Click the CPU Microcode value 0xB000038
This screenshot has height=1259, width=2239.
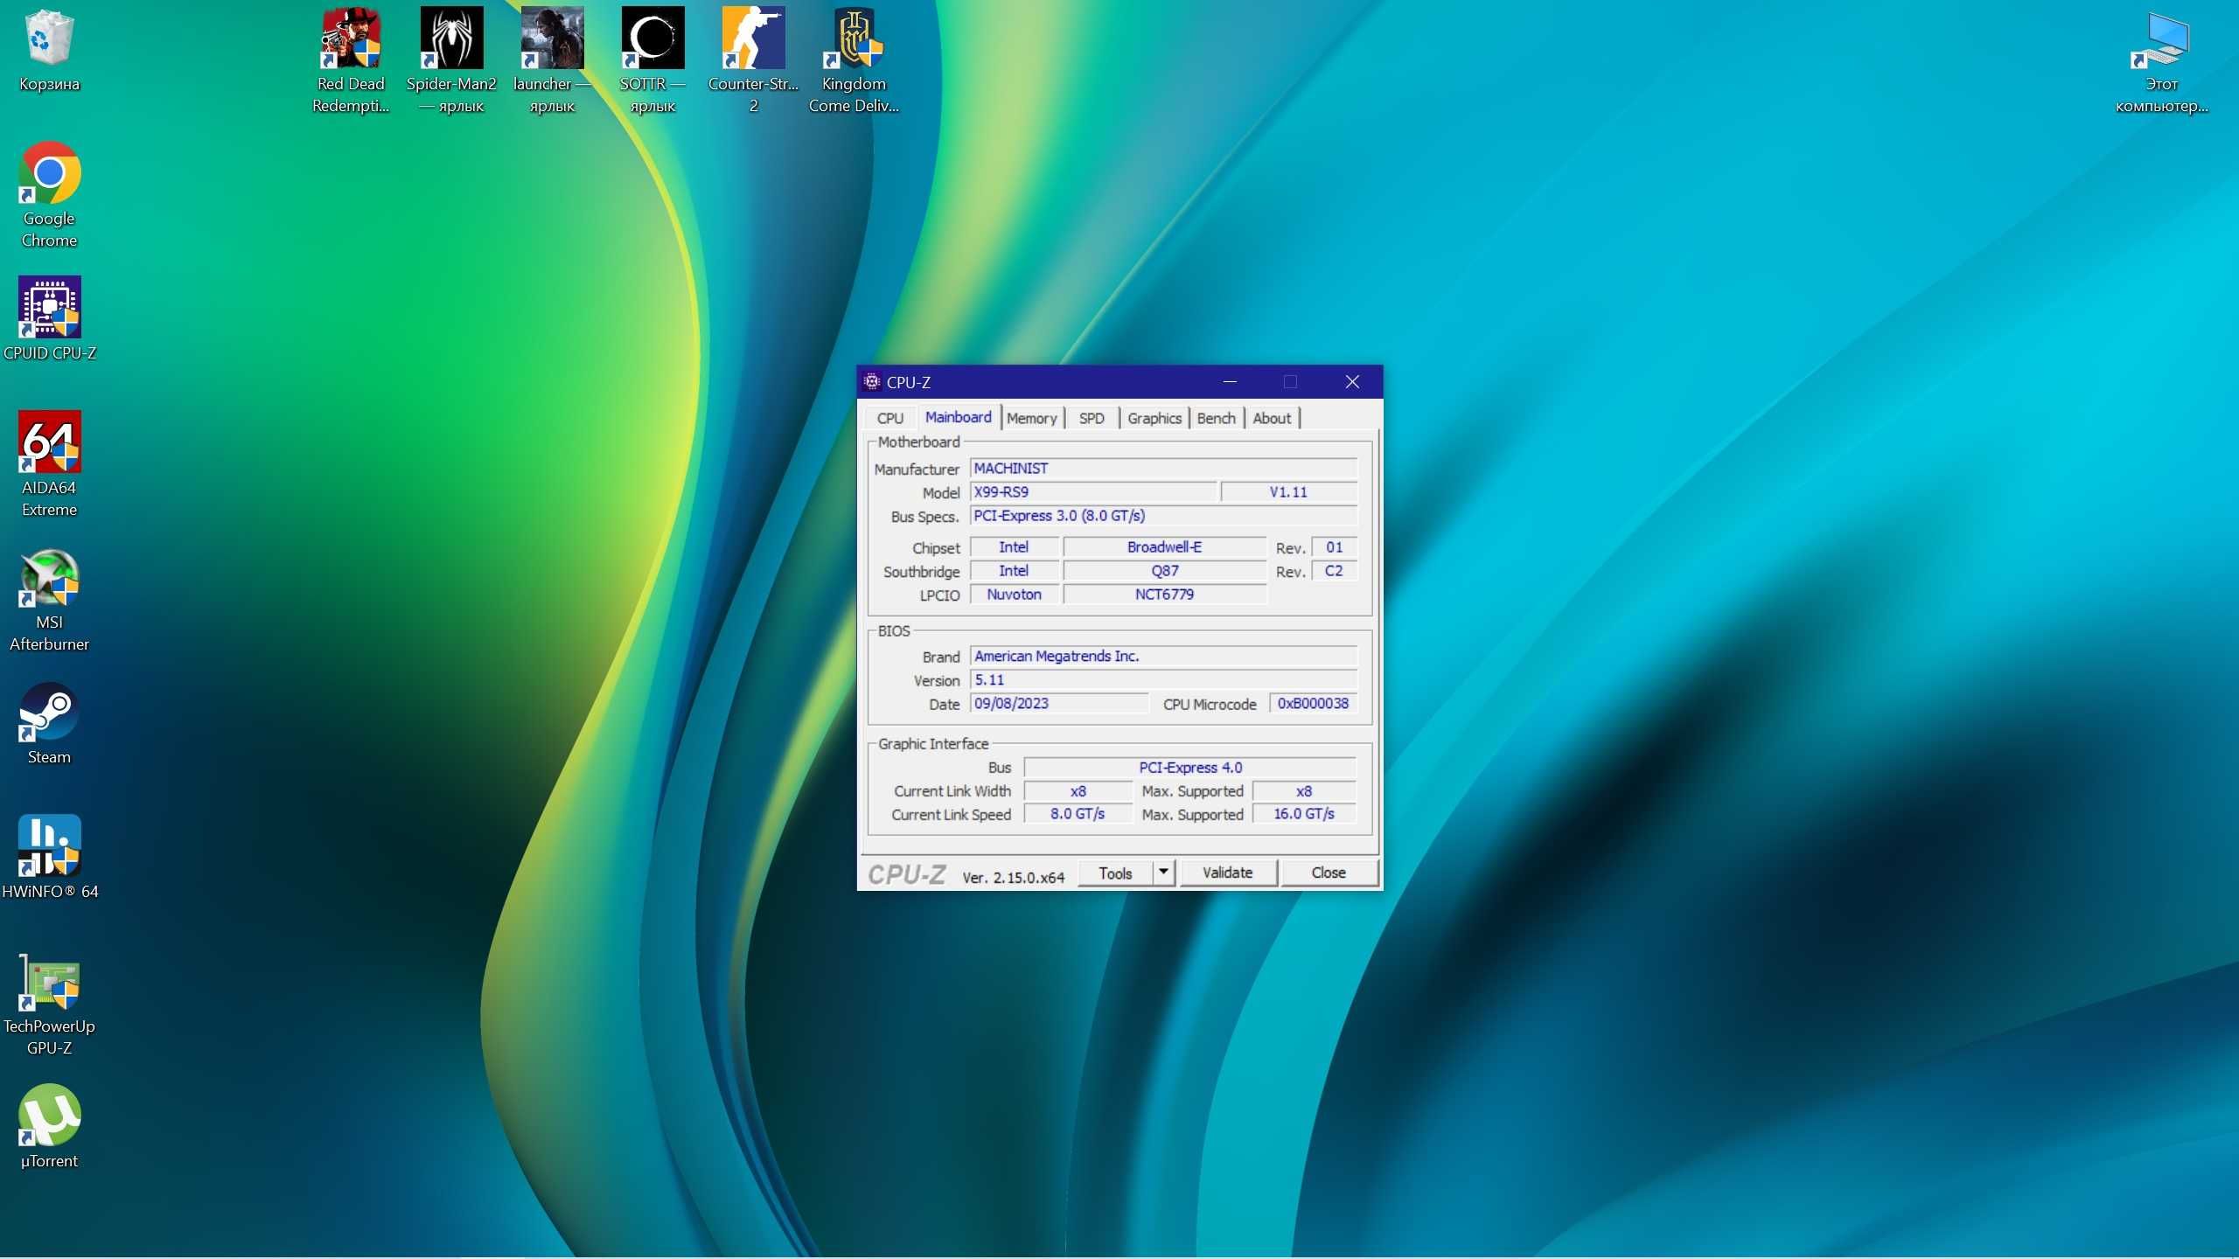(1313, 704)
